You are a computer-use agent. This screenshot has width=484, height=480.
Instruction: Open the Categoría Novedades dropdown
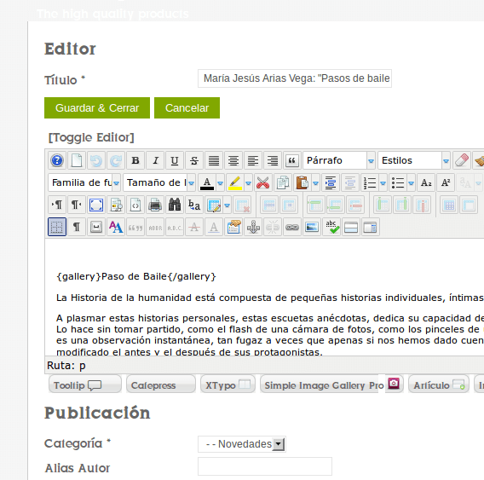(x=242, y=444)
